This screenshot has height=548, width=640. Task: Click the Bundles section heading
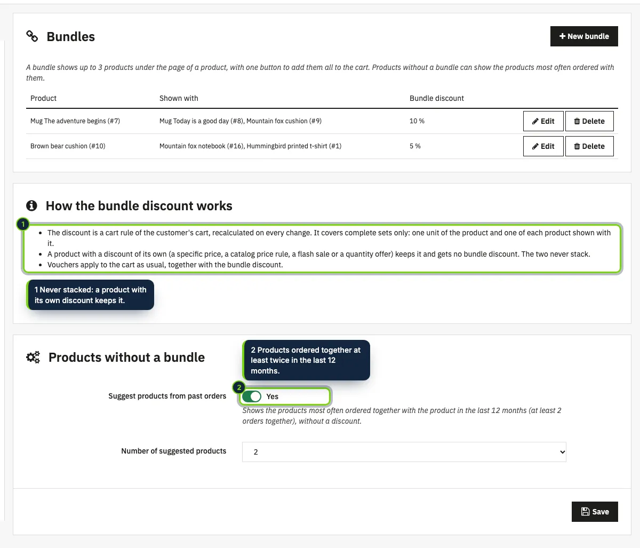71,37
